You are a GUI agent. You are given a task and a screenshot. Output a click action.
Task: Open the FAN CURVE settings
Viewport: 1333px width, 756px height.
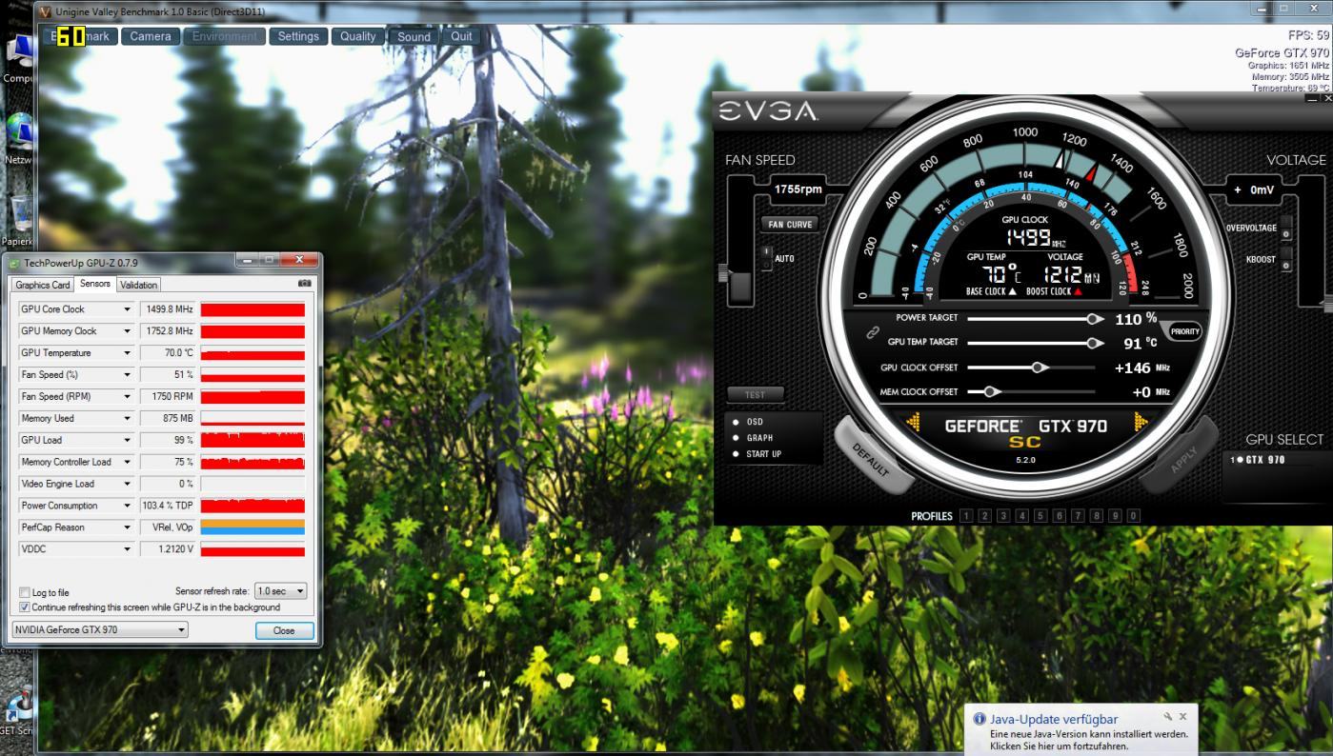pyautogui.click(x=790, y=225)
